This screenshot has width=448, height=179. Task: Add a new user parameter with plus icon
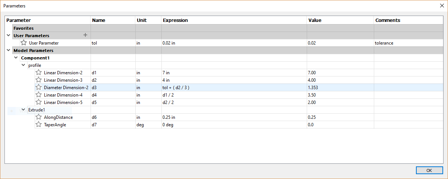(x=85, y=35)
